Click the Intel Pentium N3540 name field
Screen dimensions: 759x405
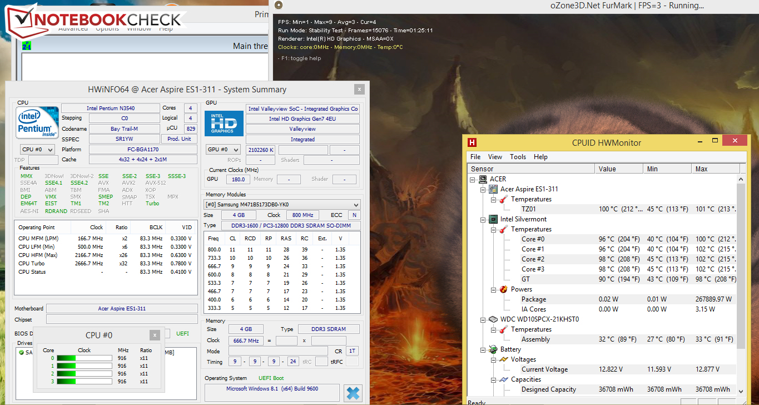110,108
